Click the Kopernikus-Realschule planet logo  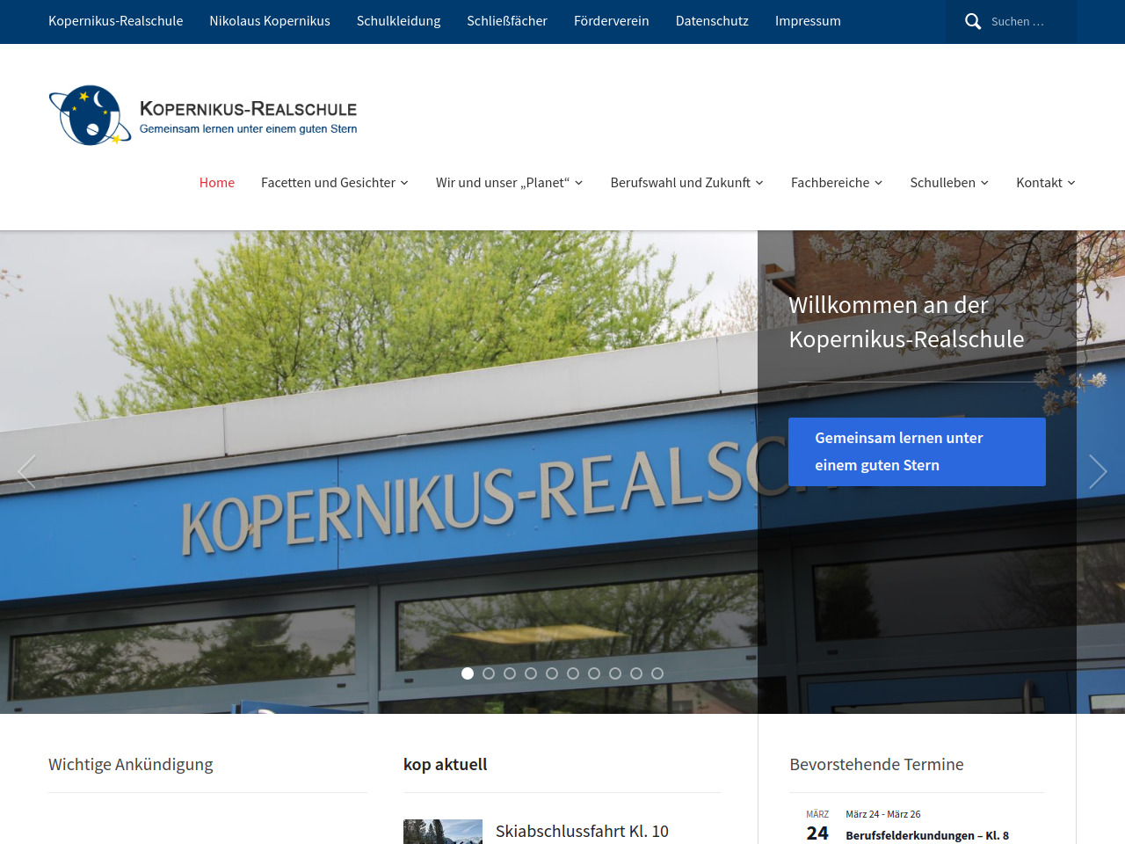coord(90,115)
